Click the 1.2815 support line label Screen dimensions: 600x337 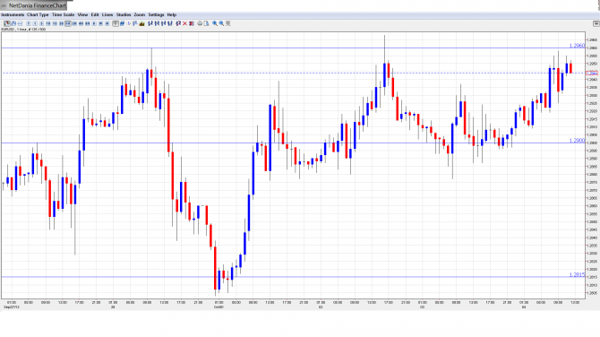577,274
